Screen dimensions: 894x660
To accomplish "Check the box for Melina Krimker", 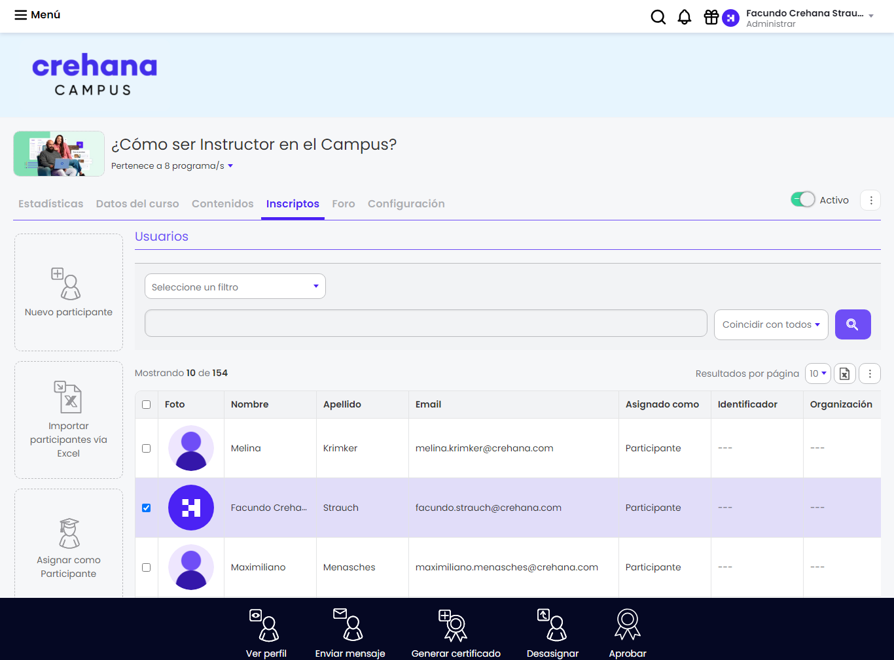I will (x=147, y=449).
